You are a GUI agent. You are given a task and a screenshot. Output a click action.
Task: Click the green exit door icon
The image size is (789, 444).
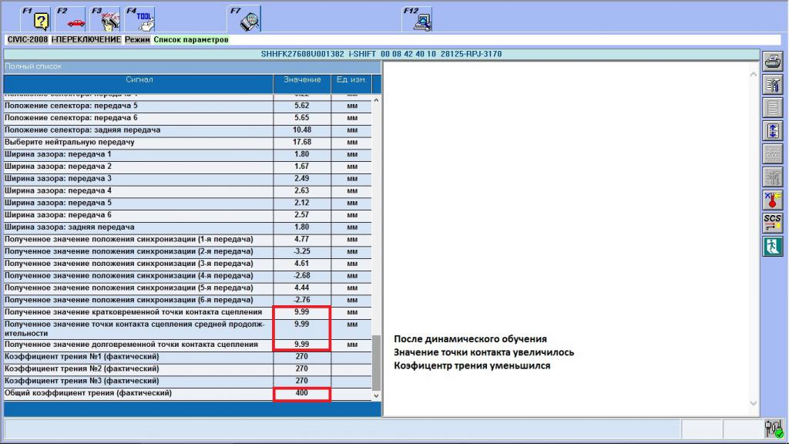[x=771, y=246]
